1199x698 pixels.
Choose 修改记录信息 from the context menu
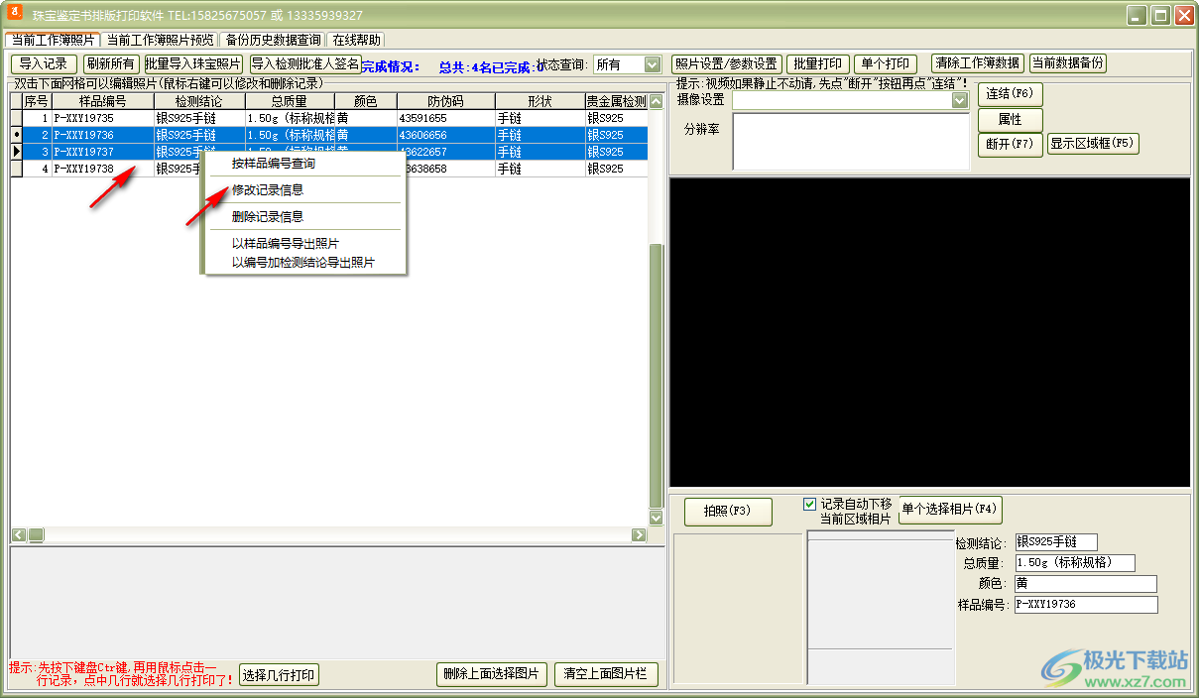tap(267, 189)
